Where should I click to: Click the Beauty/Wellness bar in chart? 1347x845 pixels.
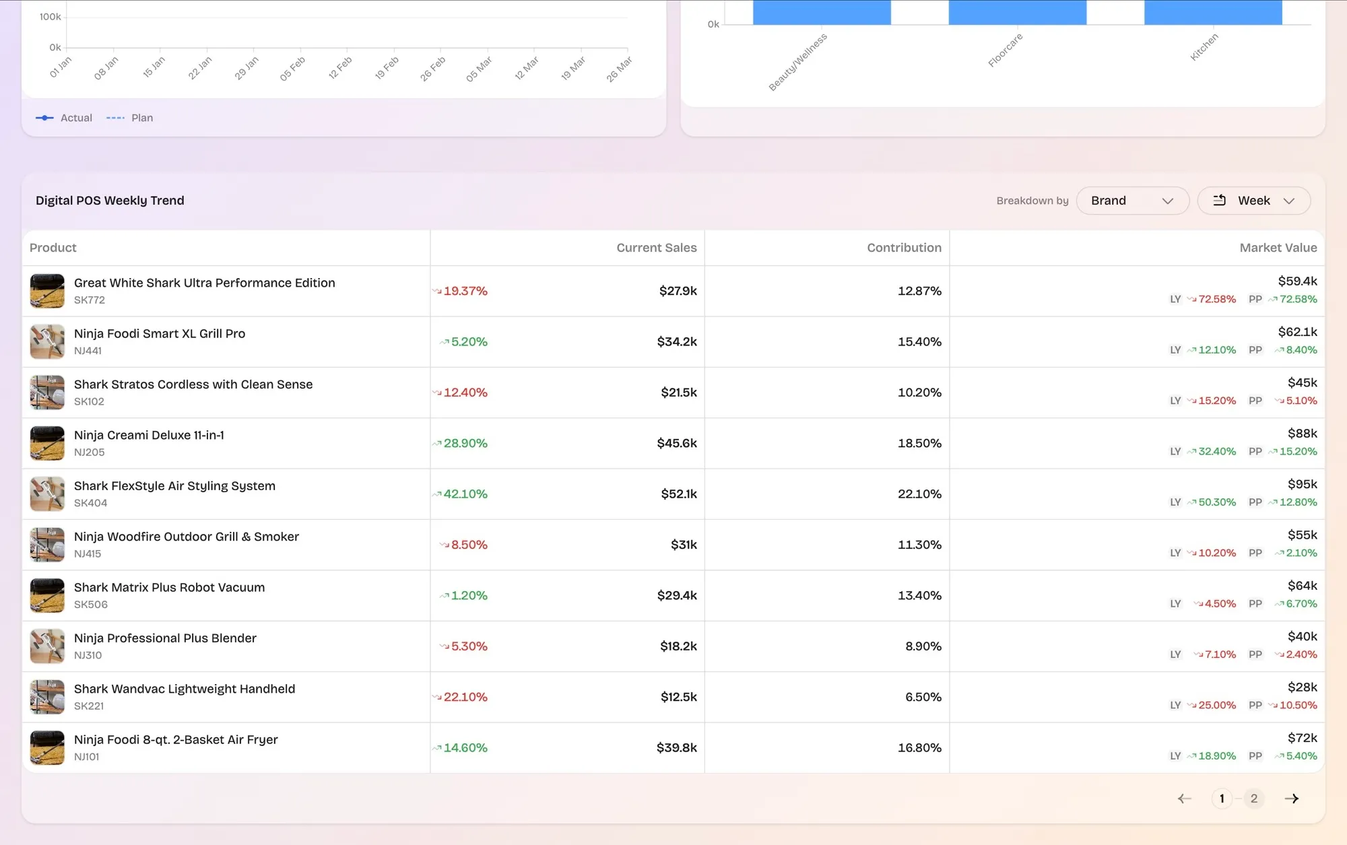point(822,12)
